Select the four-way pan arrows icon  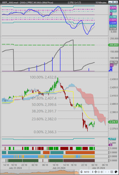click(x=96, y=172)
